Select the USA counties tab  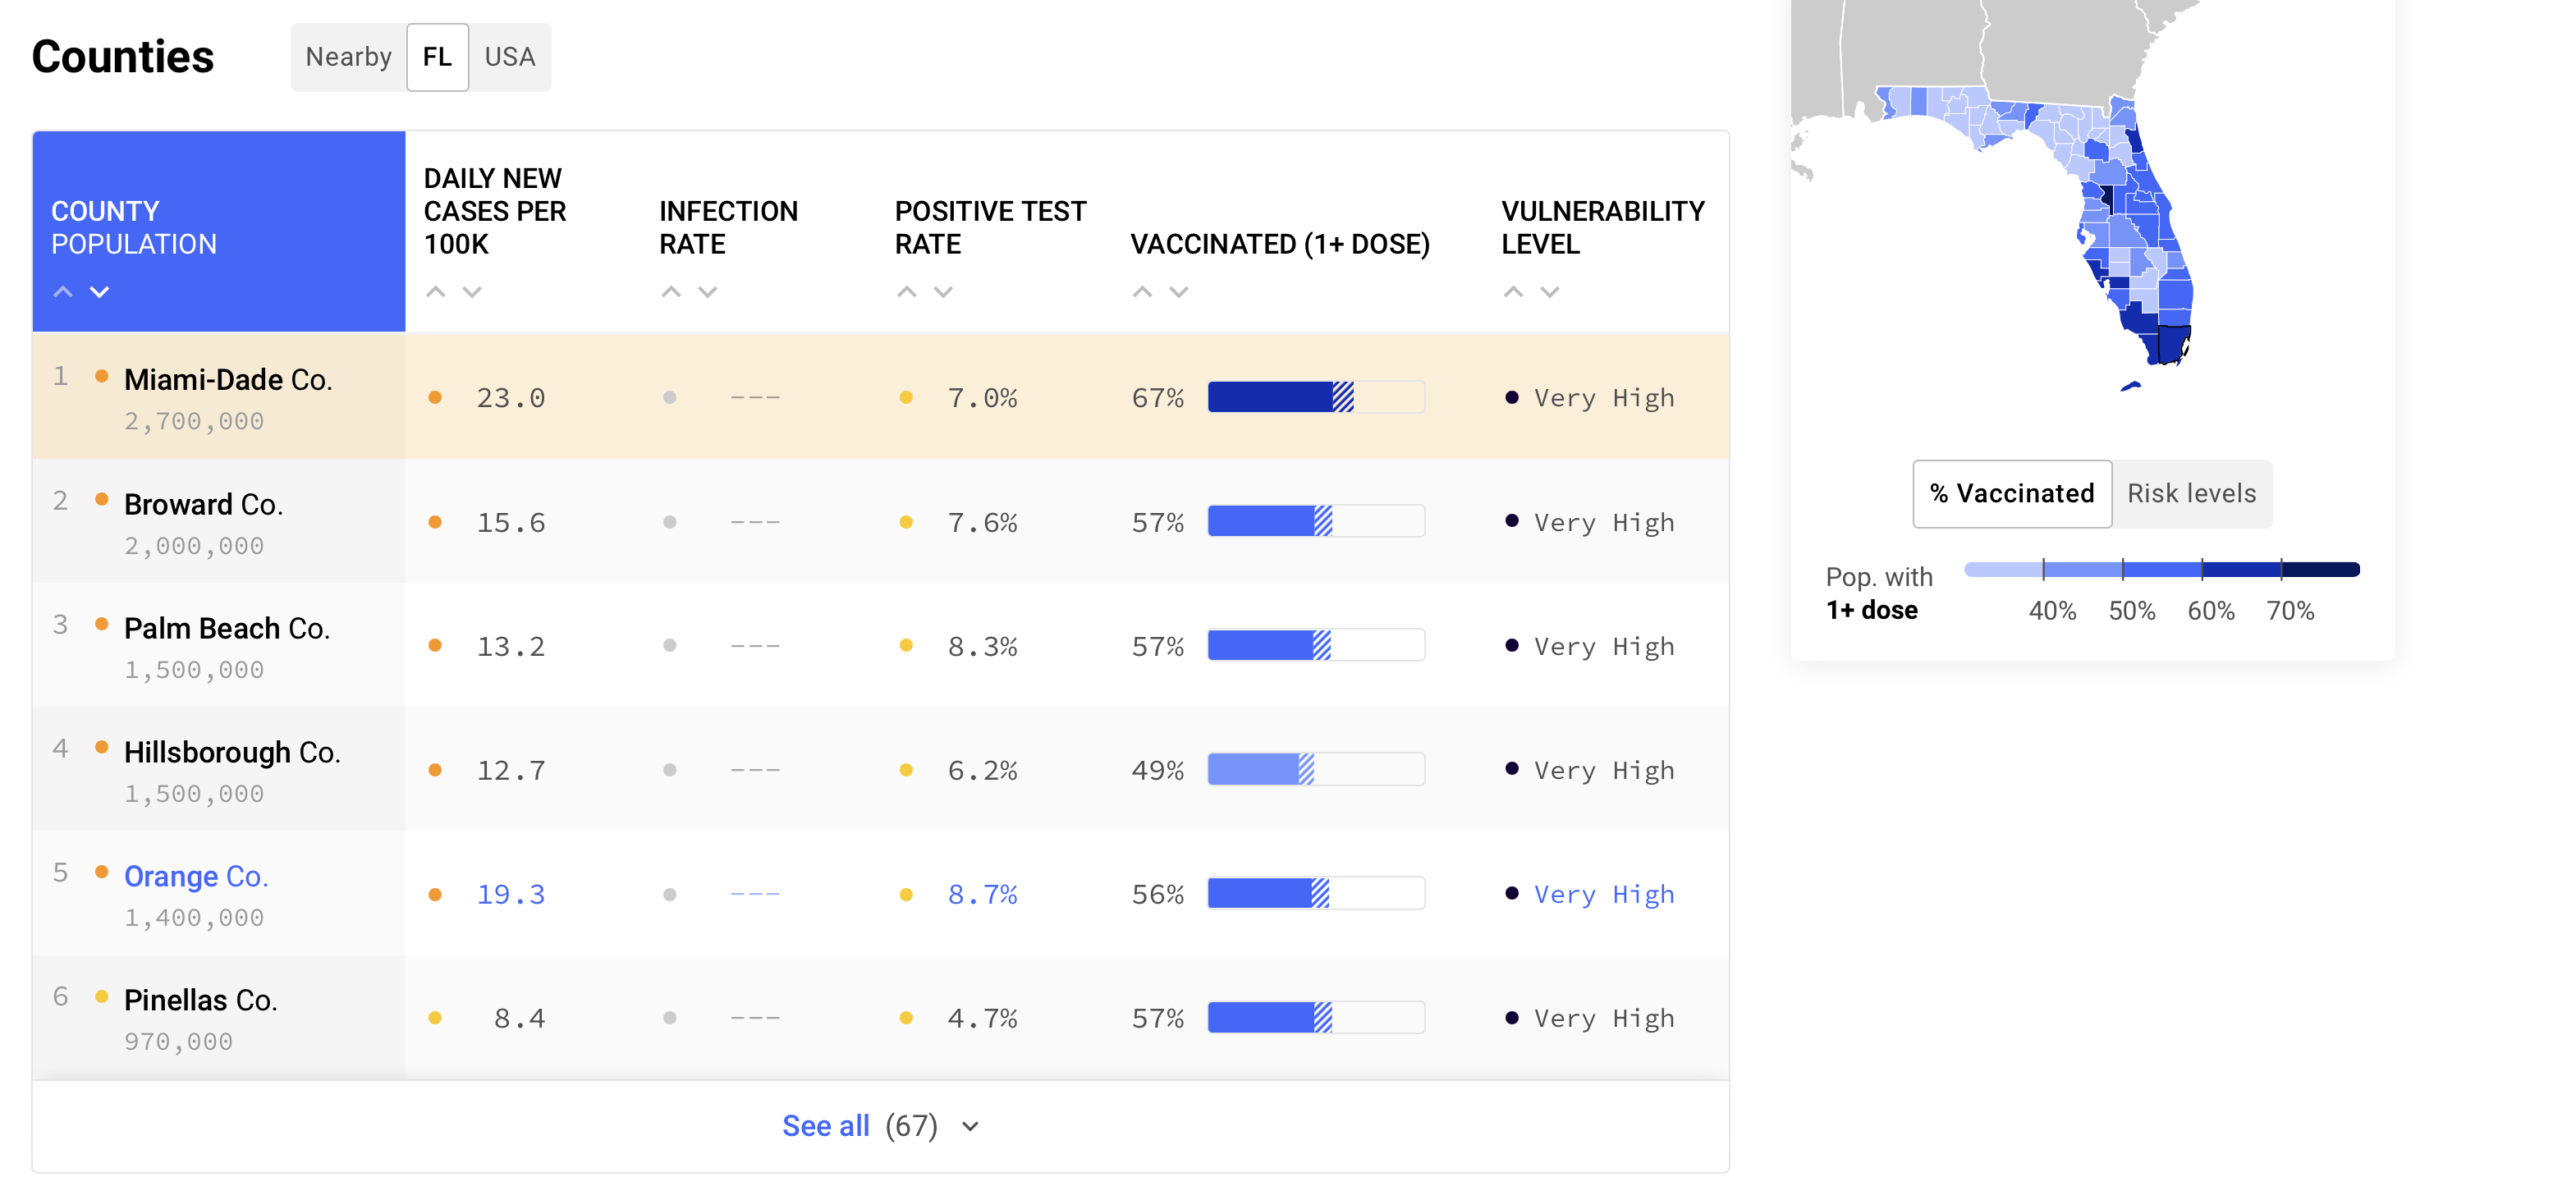(510, 57)
